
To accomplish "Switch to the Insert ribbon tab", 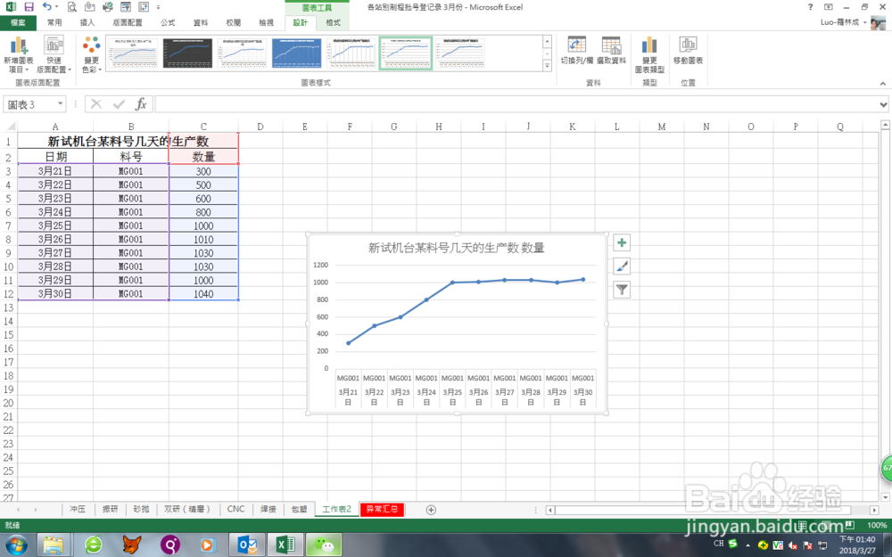I will [87, 23].
